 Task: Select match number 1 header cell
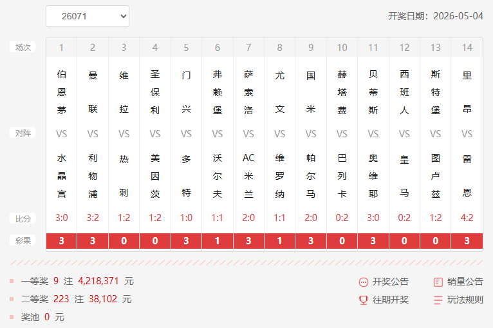point(61,47)
